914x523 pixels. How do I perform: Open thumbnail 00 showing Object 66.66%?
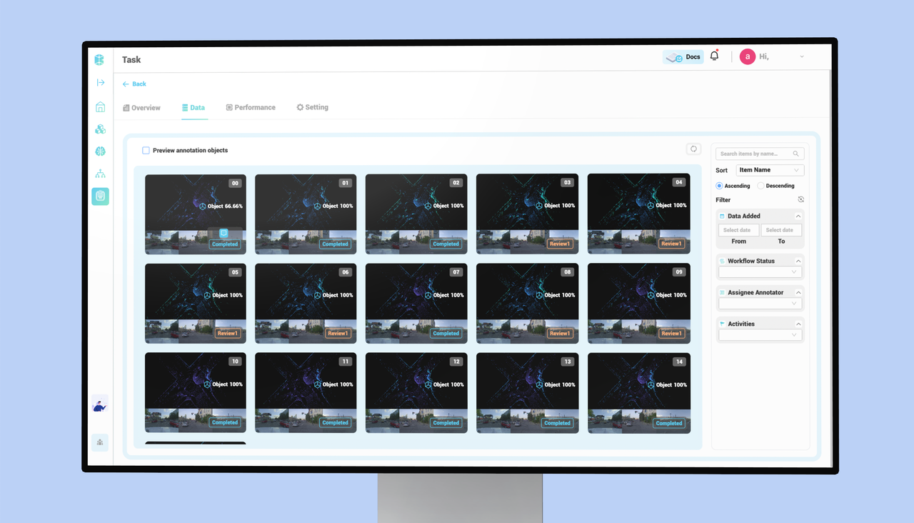(x=195, y=214)
